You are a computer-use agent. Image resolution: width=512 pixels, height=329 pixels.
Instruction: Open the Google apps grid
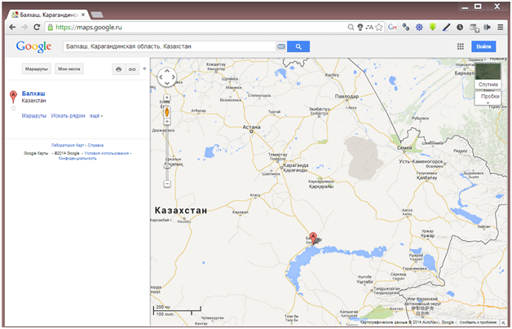point(461,46)
